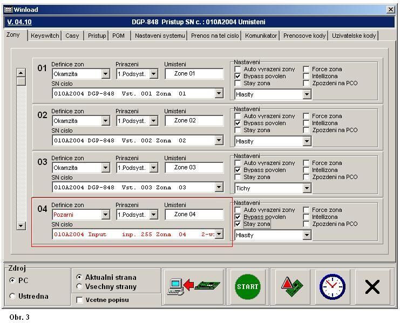Click the zone list scroll up arrow

pos(21,73)
